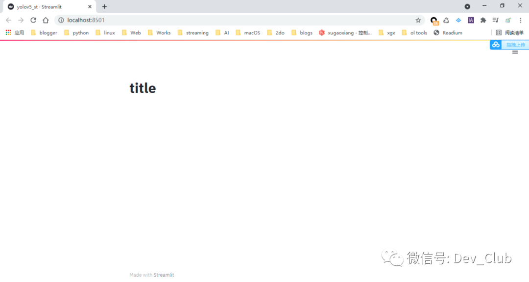Reload the localhost page

tap(33, 20)
